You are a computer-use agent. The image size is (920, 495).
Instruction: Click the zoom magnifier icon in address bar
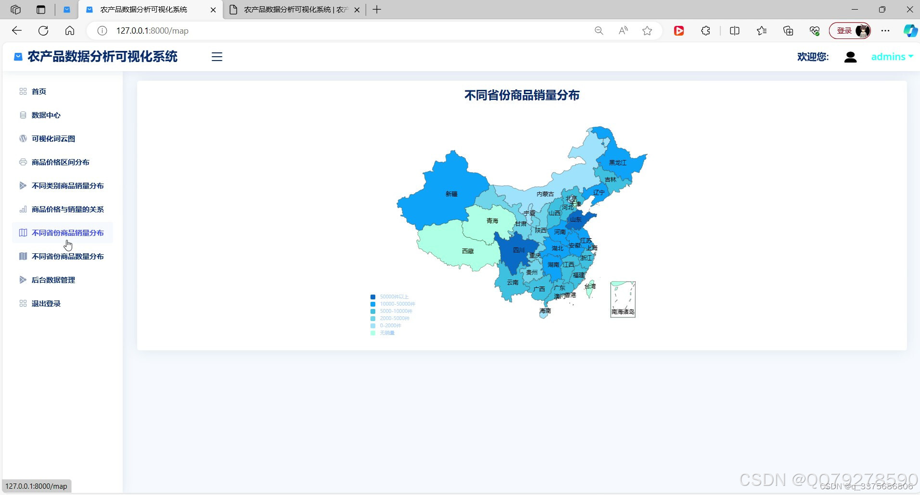point(599,31)
